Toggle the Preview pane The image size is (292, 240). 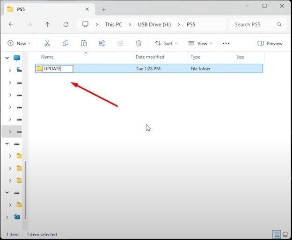(270, 44)
